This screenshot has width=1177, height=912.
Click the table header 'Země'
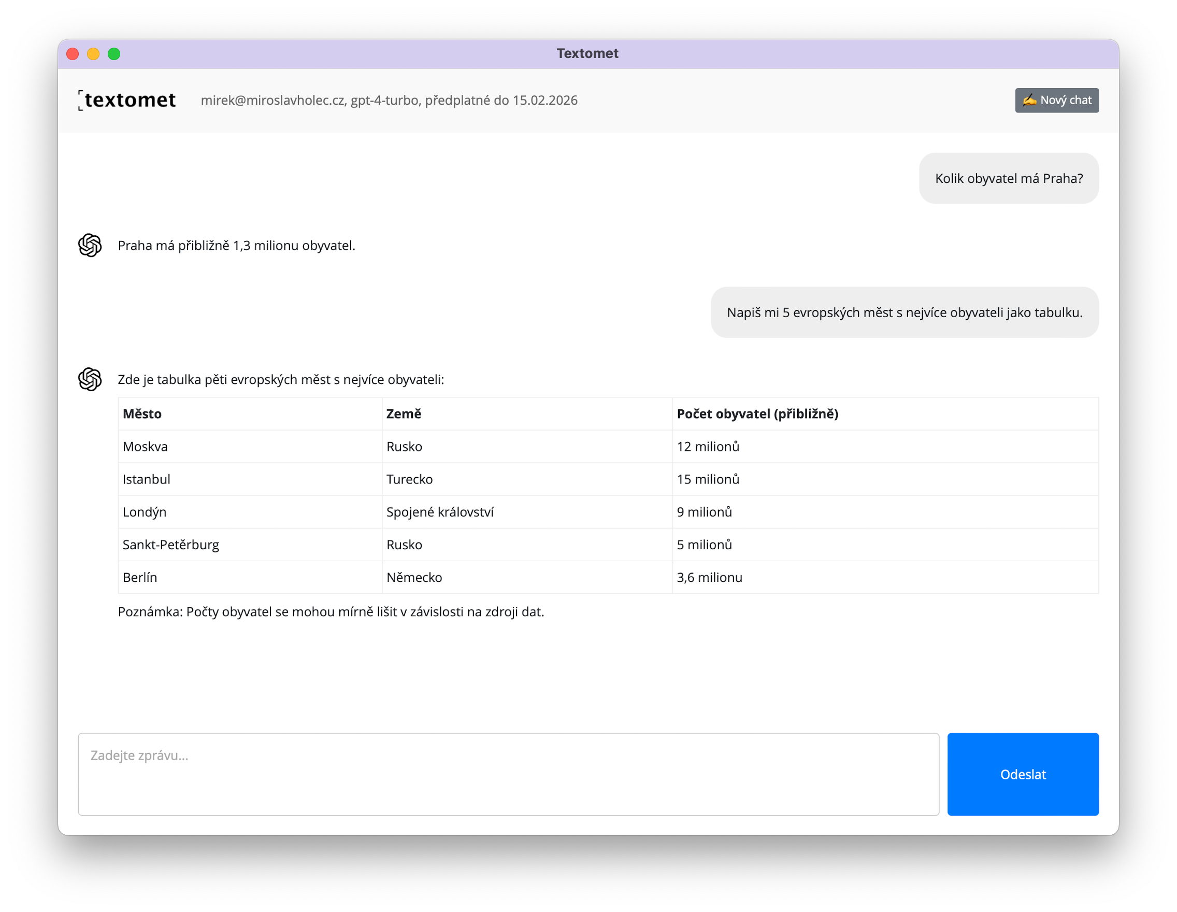(404, 414)
